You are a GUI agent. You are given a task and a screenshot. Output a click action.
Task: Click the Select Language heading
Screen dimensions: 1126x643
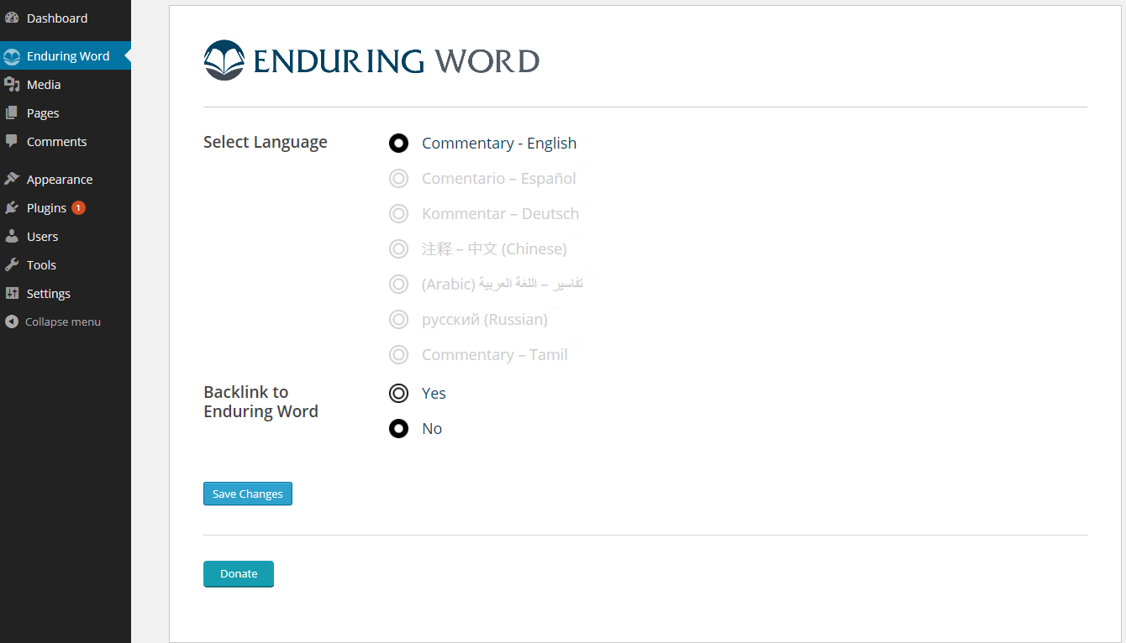(266, 143)
